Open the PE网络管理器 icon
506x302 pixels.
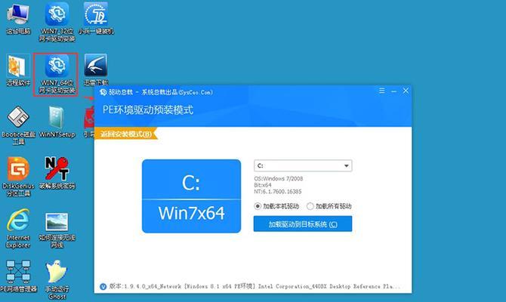(x=18, y=276)
